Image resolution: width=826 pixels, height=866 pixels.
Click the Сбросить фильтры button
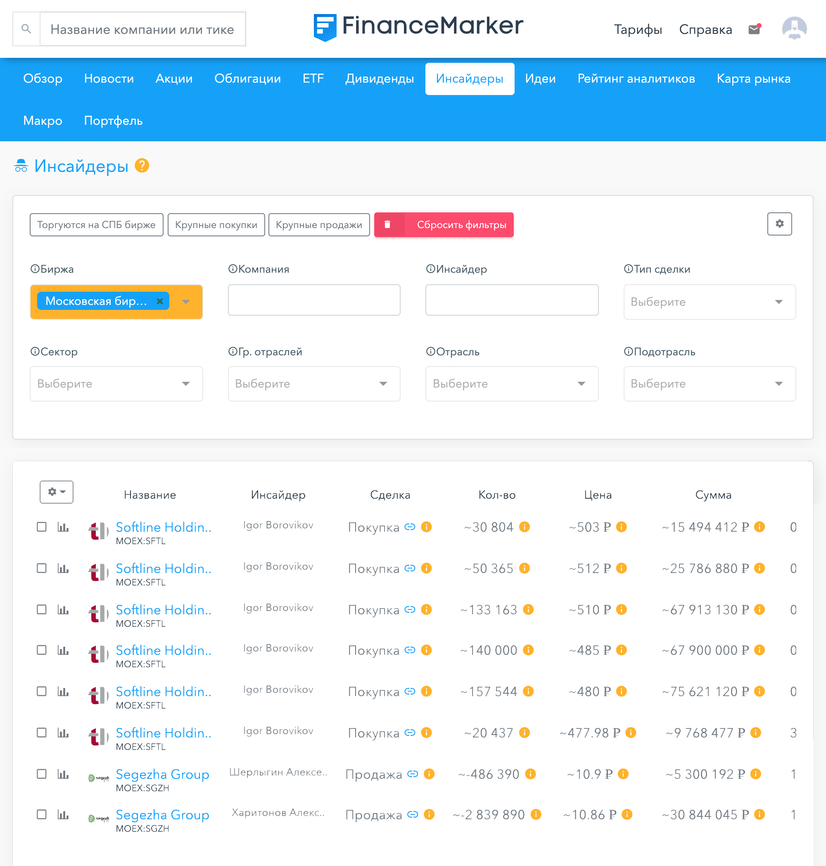coord(444,225)
